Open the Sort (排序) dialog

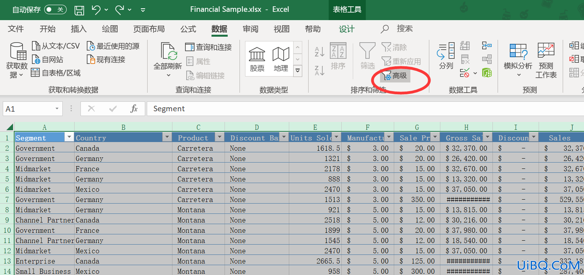[x=338, y=56]
